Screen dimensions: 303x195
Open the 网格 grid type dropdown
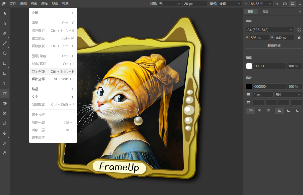pos(170,4)
